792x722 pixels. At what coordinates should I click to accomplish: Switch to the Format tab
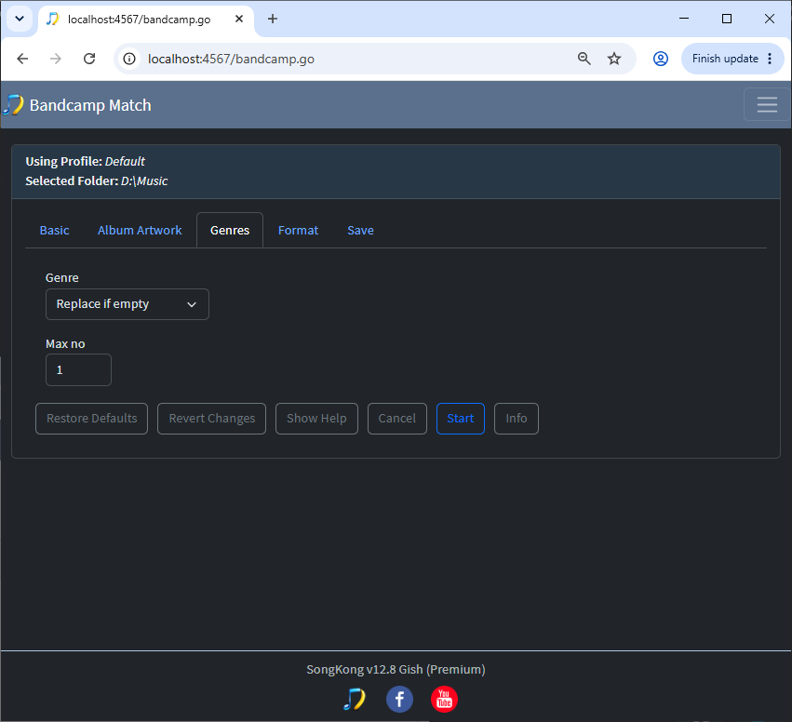298,230
